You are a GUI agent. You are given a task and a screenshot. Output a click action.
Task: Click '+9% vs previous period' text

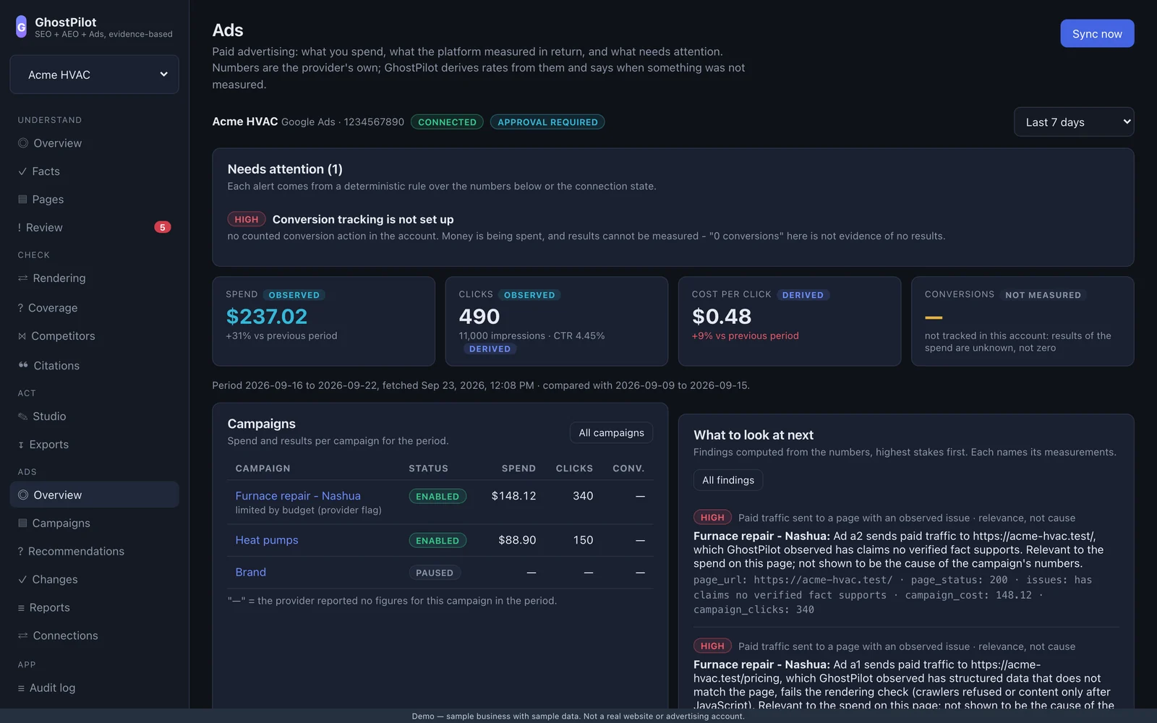pyautogui.click(x=745, y=336)
